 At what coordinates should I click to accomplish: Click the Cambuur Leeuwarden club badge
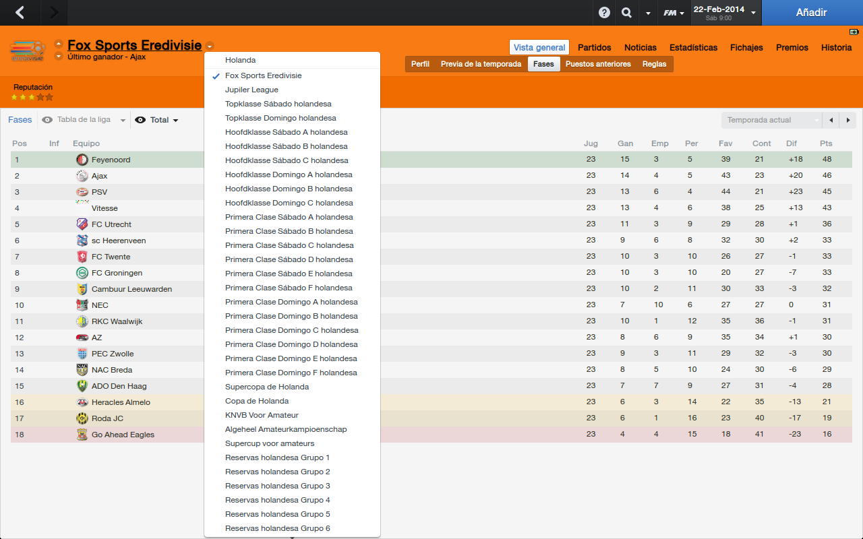[82, 289]
